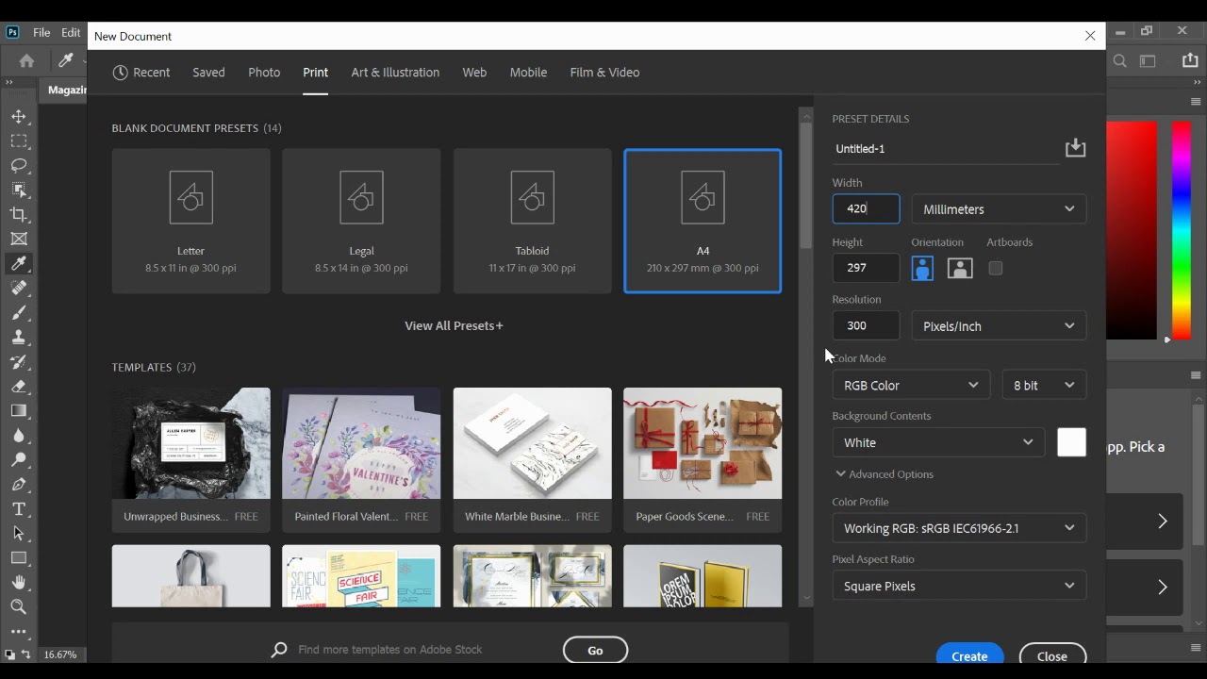The height and width of the screenshot is (679, 1207).
Task: Select the Eyedropper tool in toolbar
Action: pos(19,263)
